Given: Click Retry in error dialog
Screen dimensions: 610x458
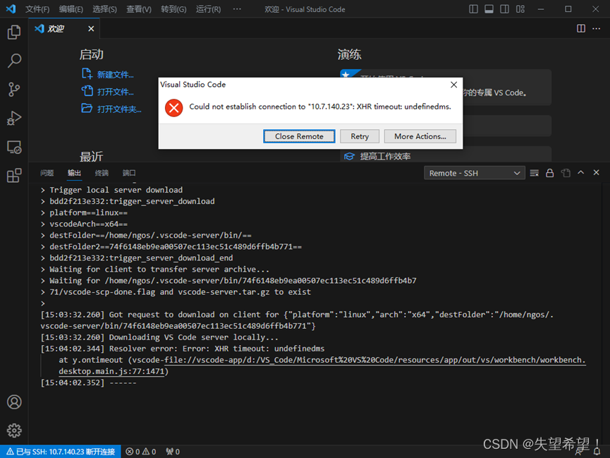Looking at the screenshot, I should click(x=360, y=136).
